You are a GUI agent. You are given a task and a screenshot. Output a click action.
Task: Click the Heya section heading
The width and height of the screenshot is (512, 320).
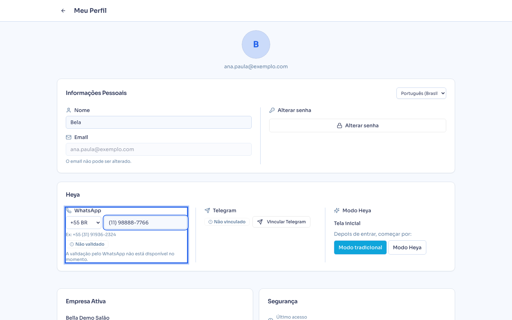(x=73, y=195)
